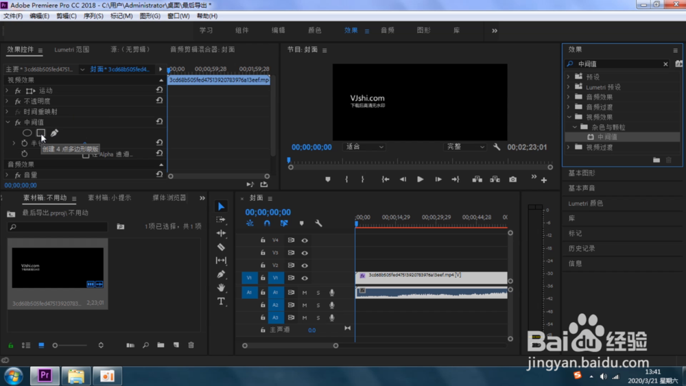The height and width of the screenshot is (386, 686).
Task: Reset the 不透明度 effect
Action: click(159, 101)
